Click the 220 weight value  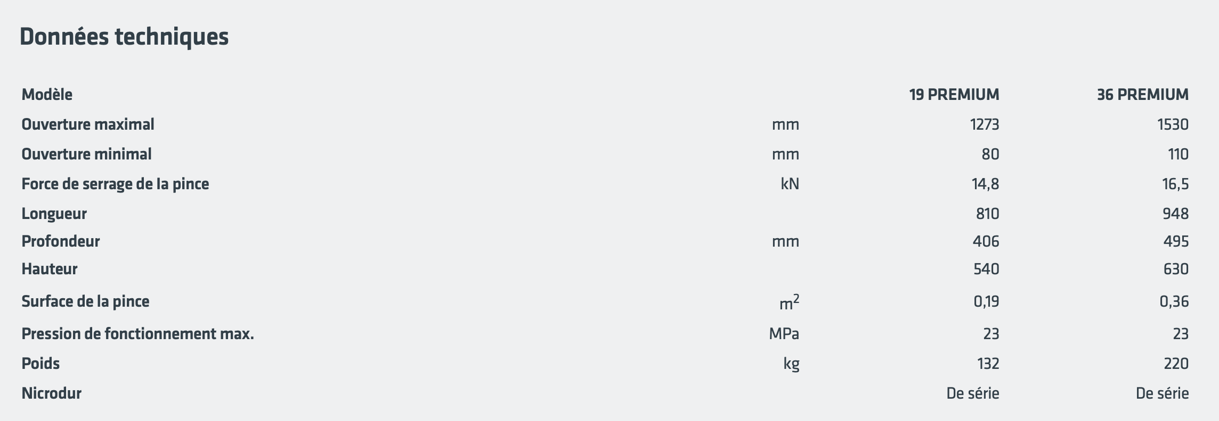[x=1176, y=364]
